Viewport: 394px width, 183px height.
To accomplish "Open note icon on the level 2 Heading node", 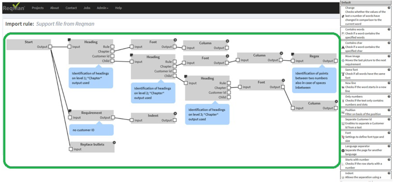I will coord(131,55).
